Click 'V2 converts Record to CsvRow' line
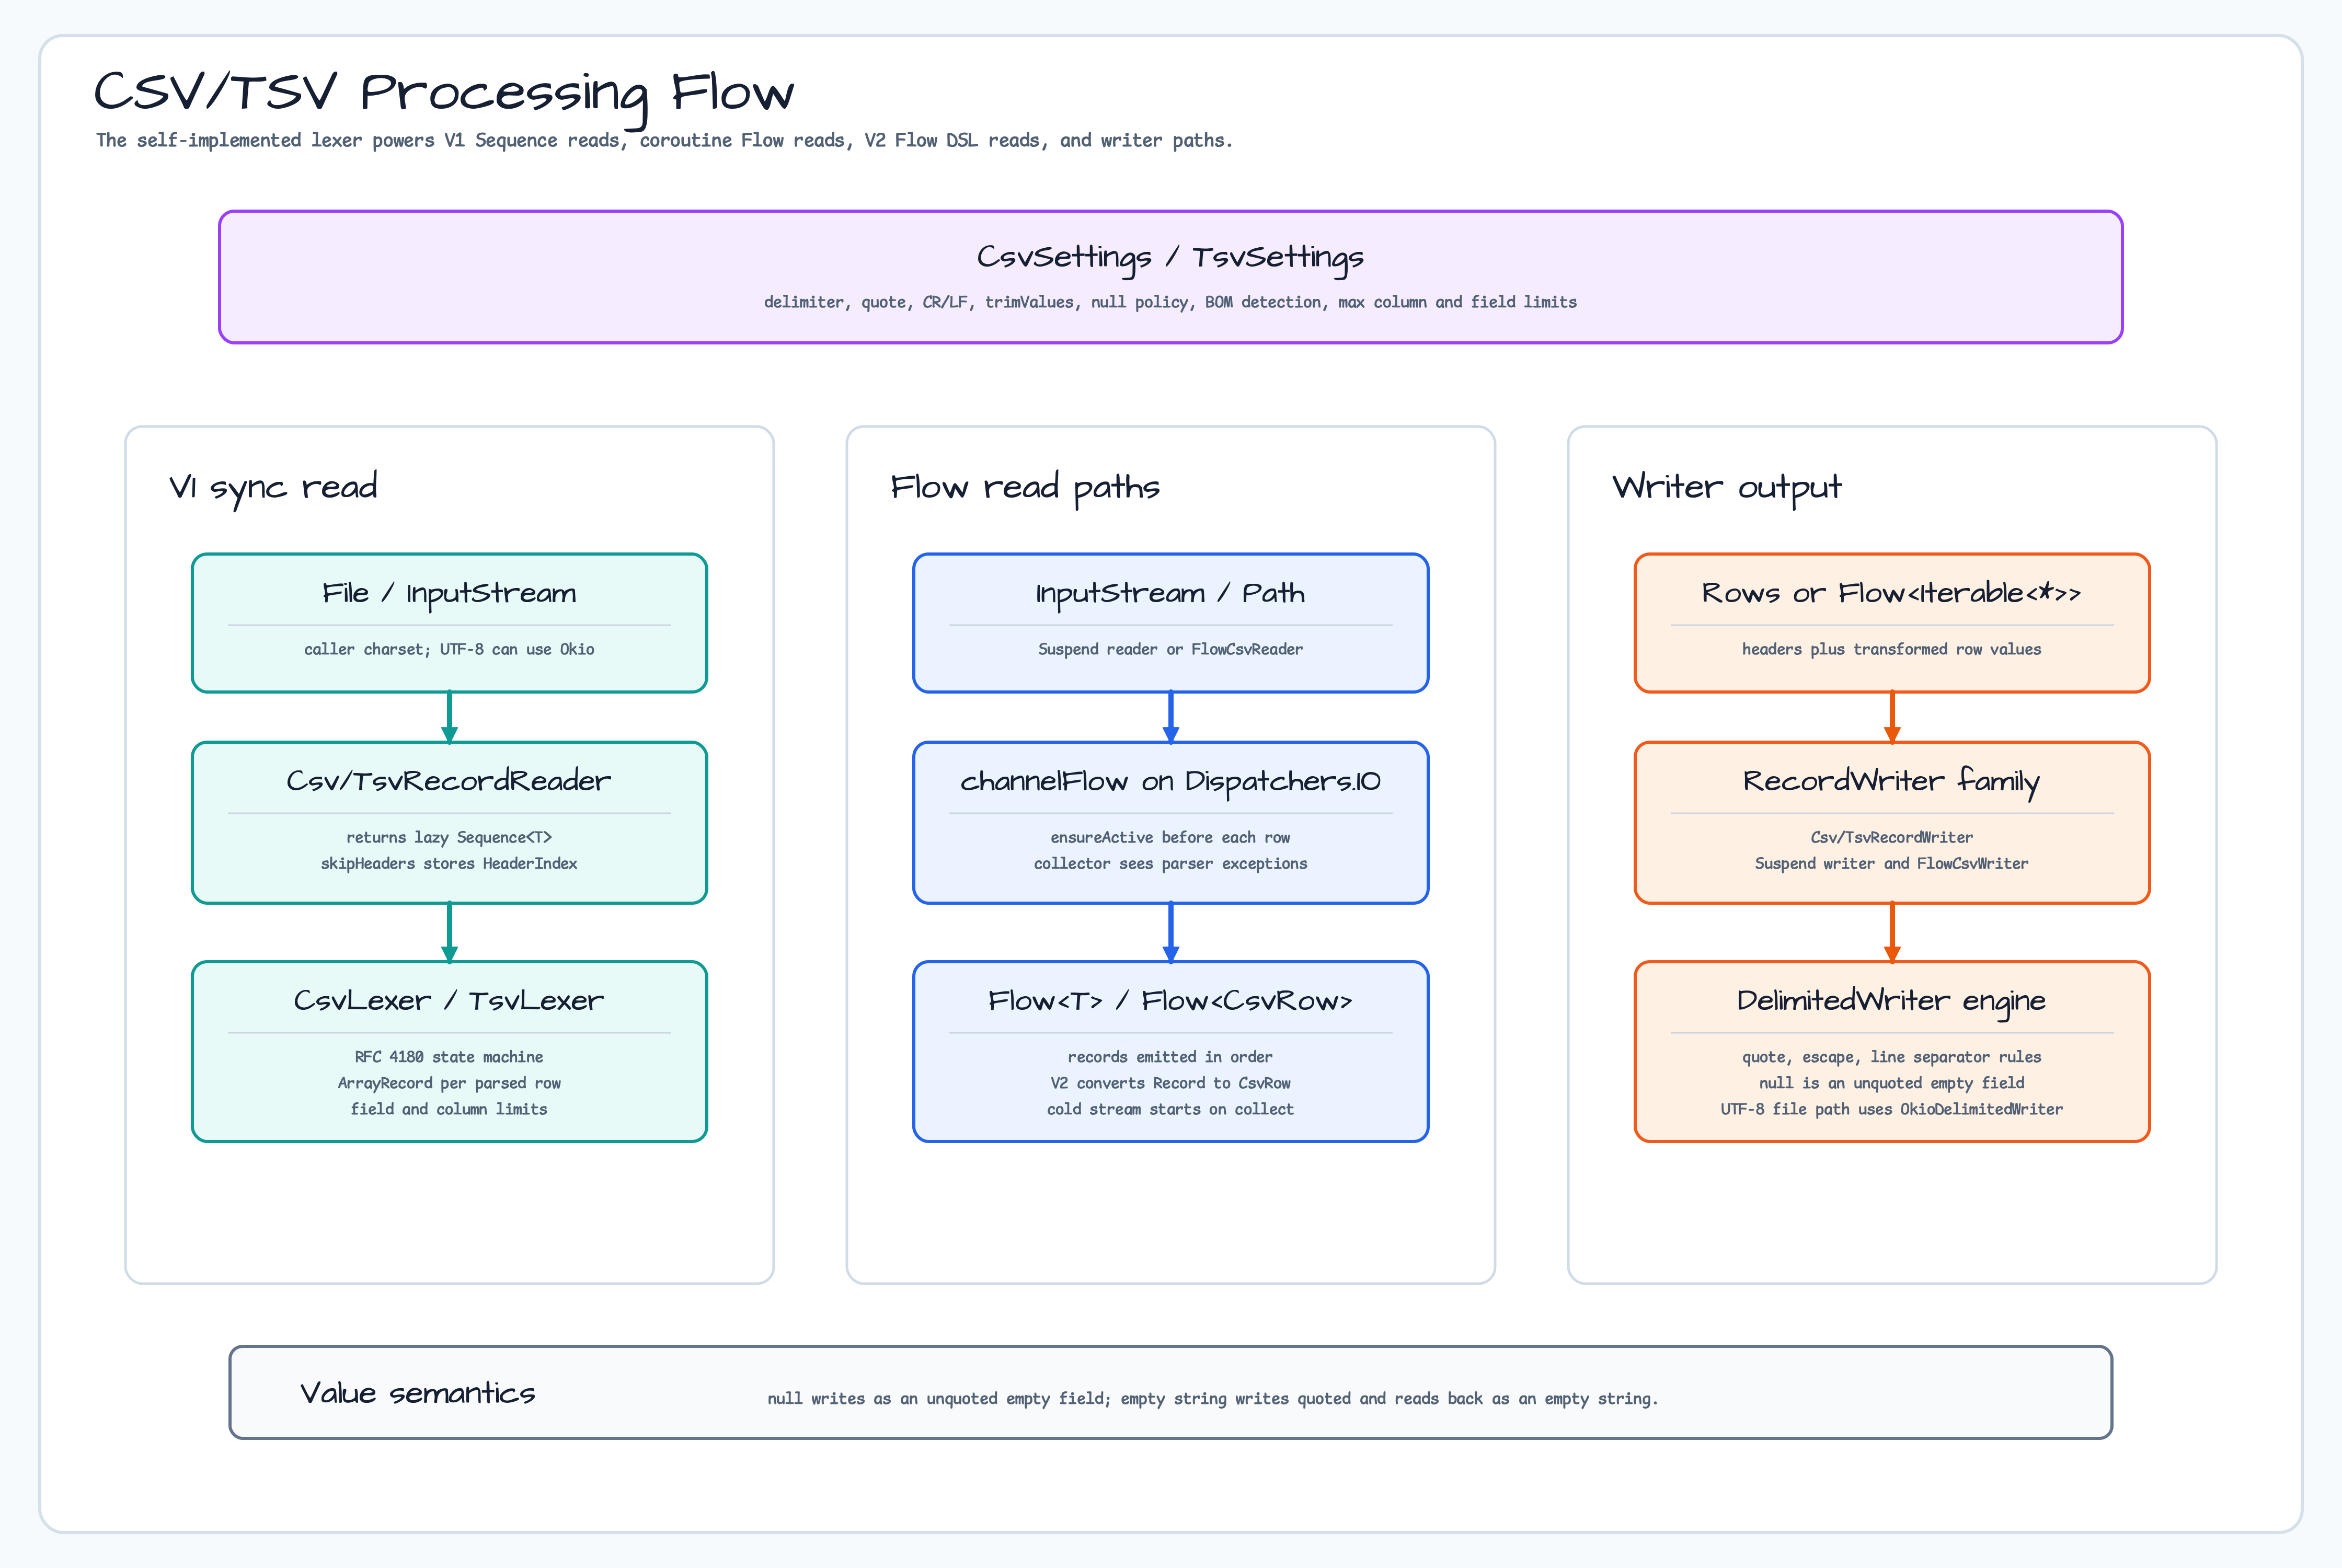This screenshot has width=2342, height=1568. (x=1170, y=1083)
